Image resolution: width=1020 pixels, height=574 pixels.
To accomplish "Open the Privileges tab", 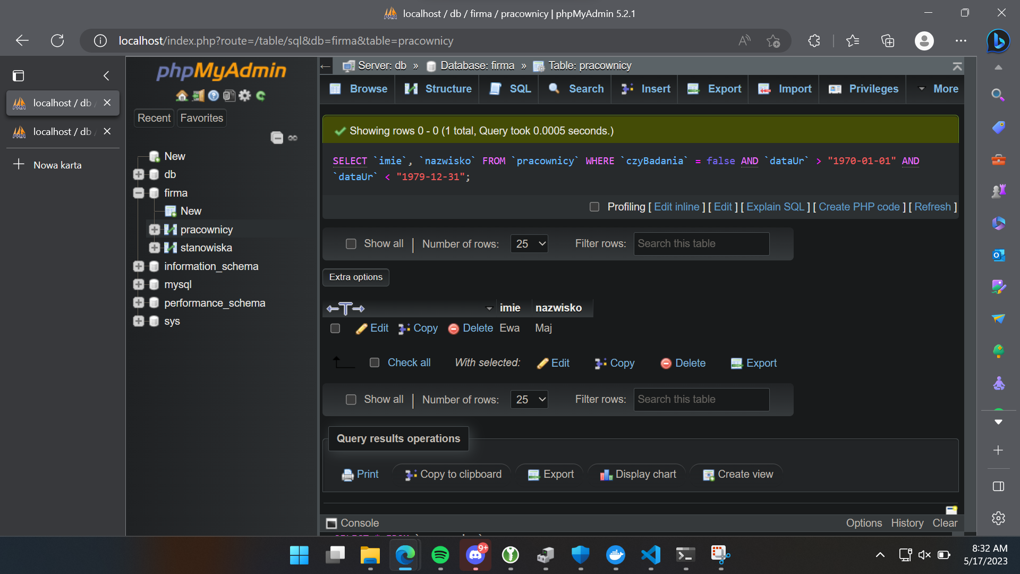I will pos(863,89).
